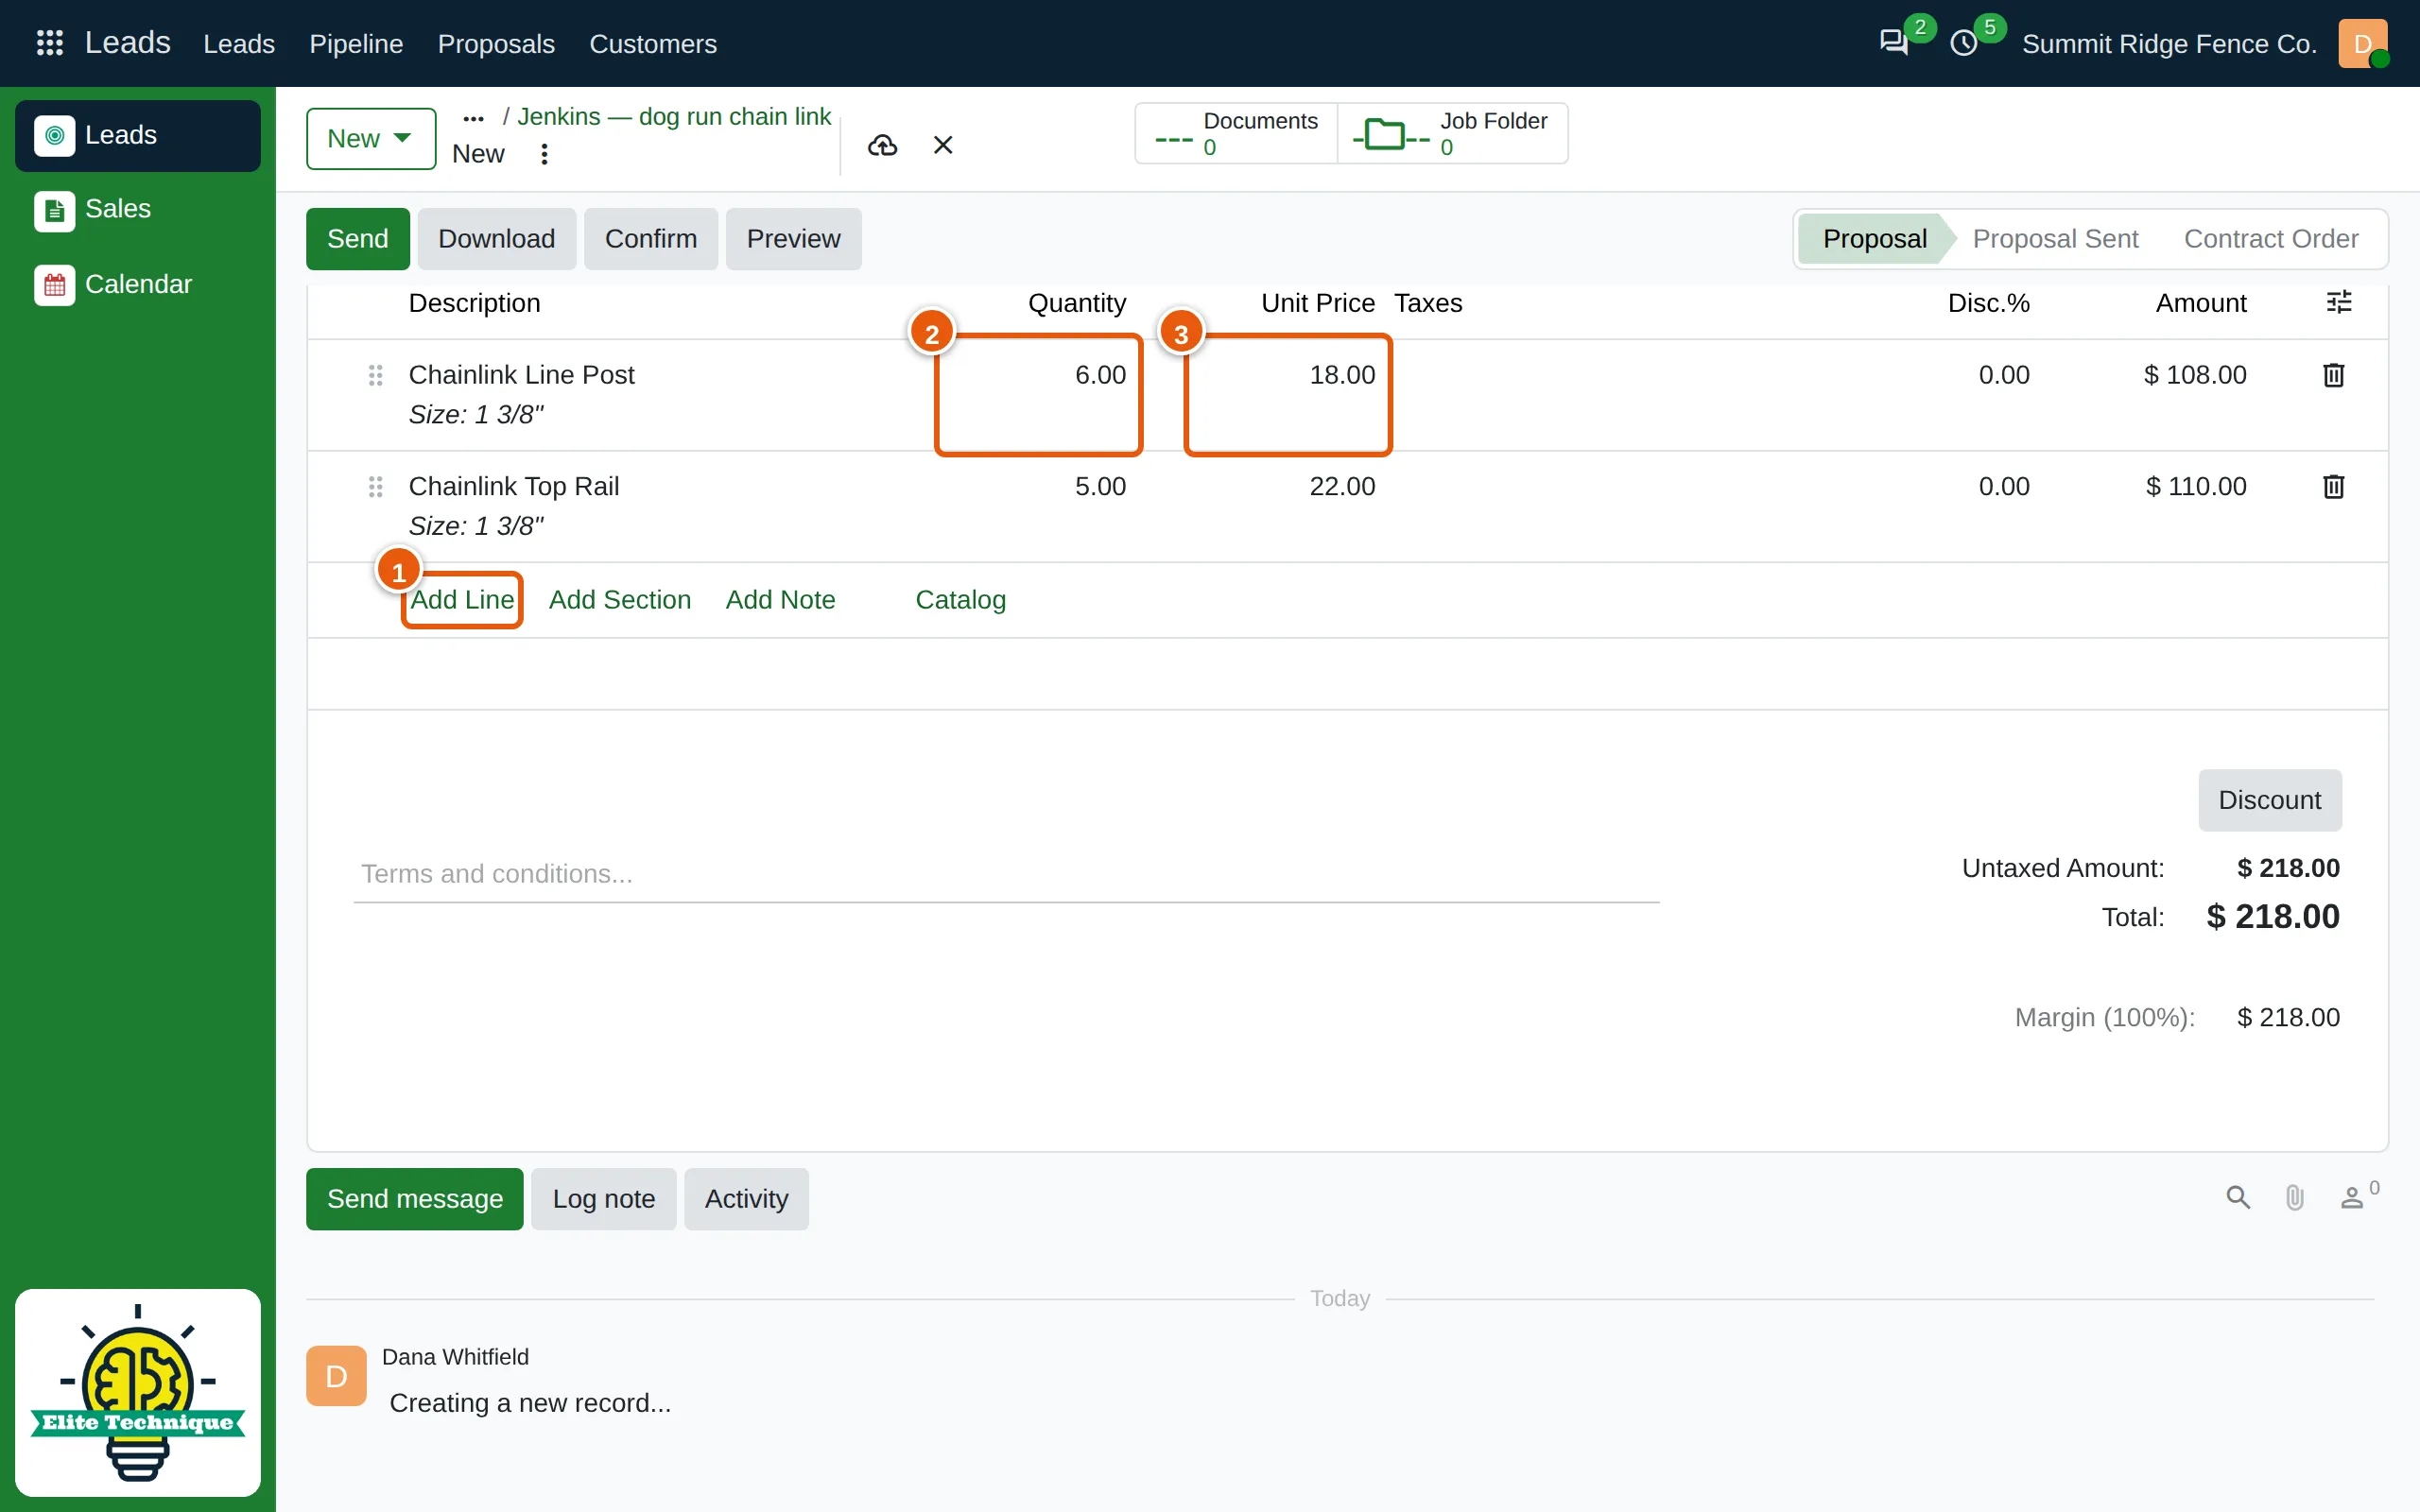Select the Contract Order stage

coord(2271,239)
